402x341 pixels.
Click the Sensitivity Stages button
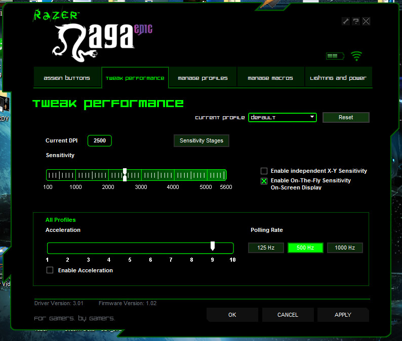201,140
